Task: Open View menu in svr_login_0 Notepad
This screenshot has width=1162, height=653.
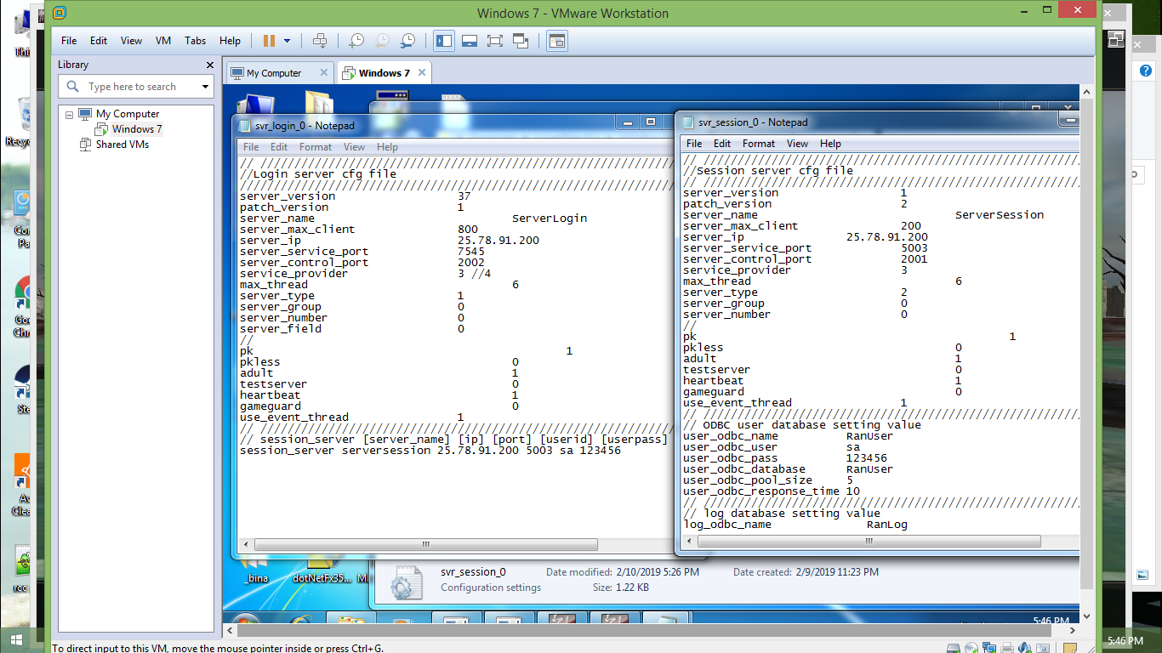Action: pyautogui.click(x=354, y=147)
